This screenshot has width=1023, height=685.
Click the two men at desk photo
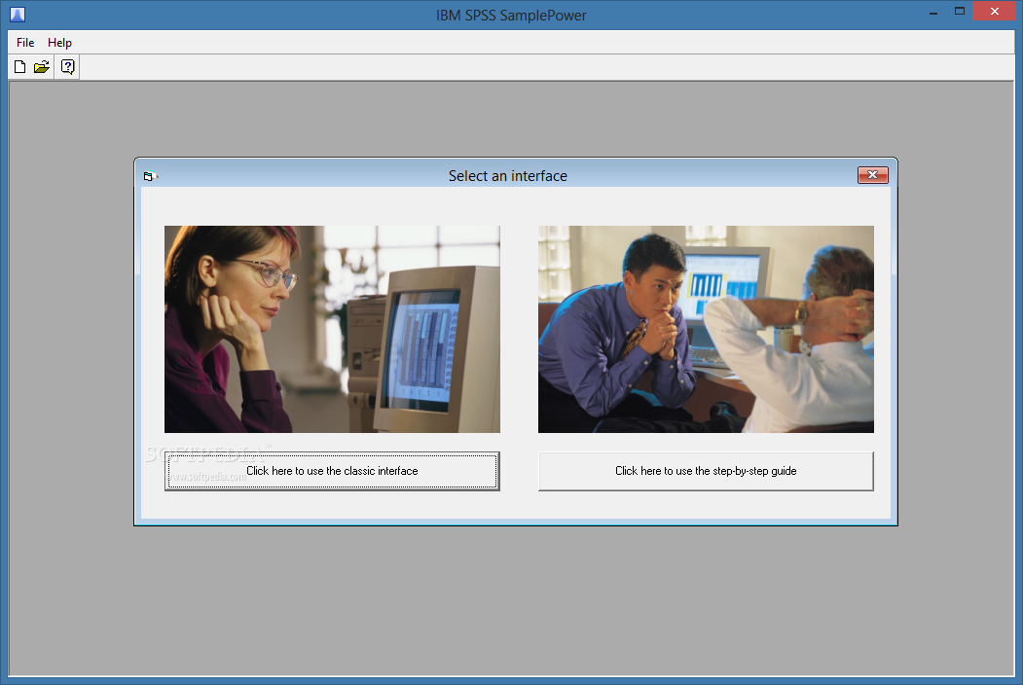(706, 330)
